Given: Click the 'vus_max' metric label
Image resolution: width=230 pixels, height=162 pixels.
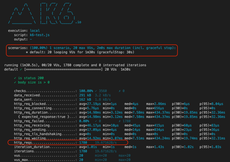Looking at the screenshot, I should (x=21, y=160).
